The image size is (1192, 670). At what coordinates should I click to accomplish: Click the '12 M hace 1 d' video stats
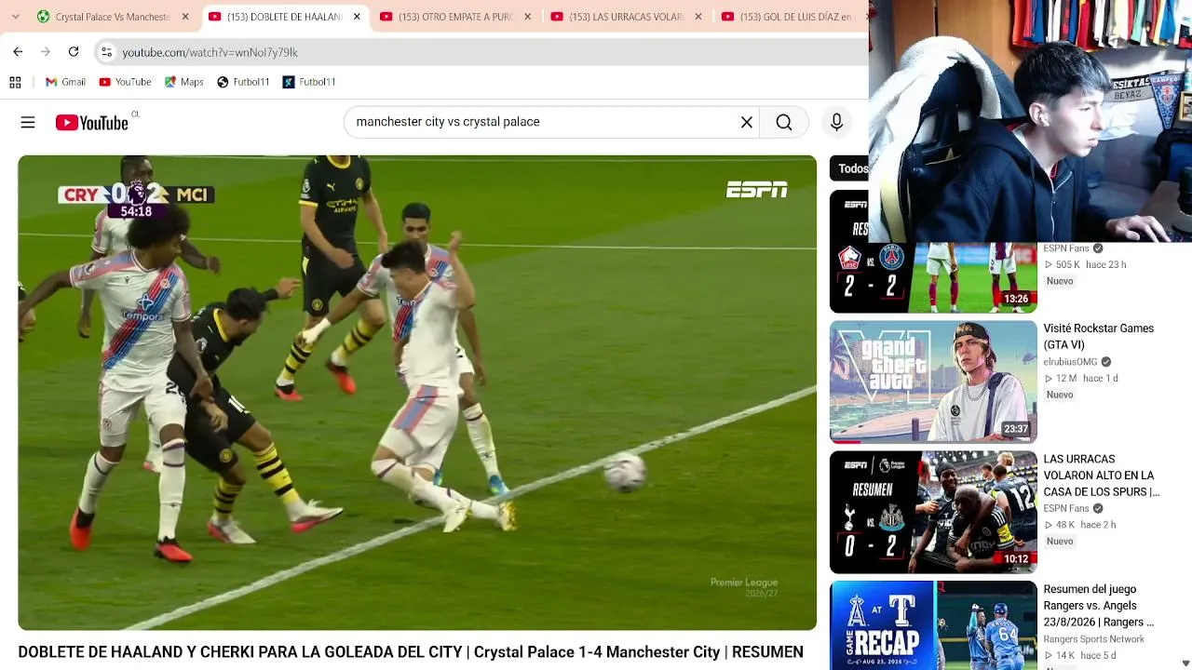tap(1080, 378)
